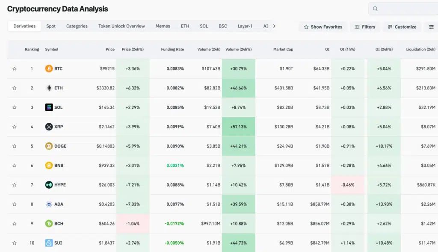Click the green Volume (24h%) cell for XRP

tap(238, 127)
